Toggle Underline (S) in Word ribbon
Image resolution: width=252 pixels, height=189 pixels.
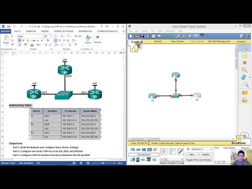pos(28,40)
